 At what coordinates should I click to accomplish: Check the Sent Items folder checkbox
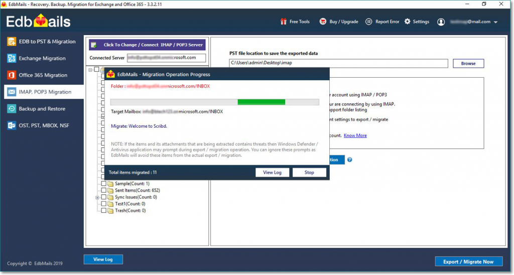pyautogui.click(x=103, y=190)
